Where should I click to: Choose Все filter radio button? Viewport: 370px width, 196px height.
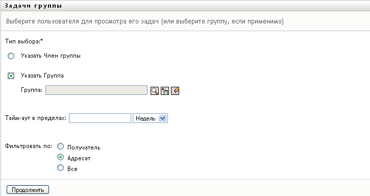pyautogui.click(x=60, y=168)
